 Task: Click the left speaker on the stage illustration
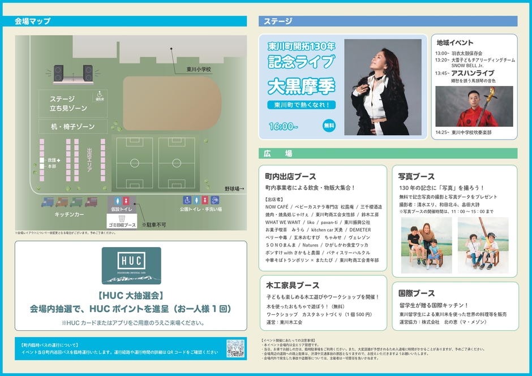59,72
